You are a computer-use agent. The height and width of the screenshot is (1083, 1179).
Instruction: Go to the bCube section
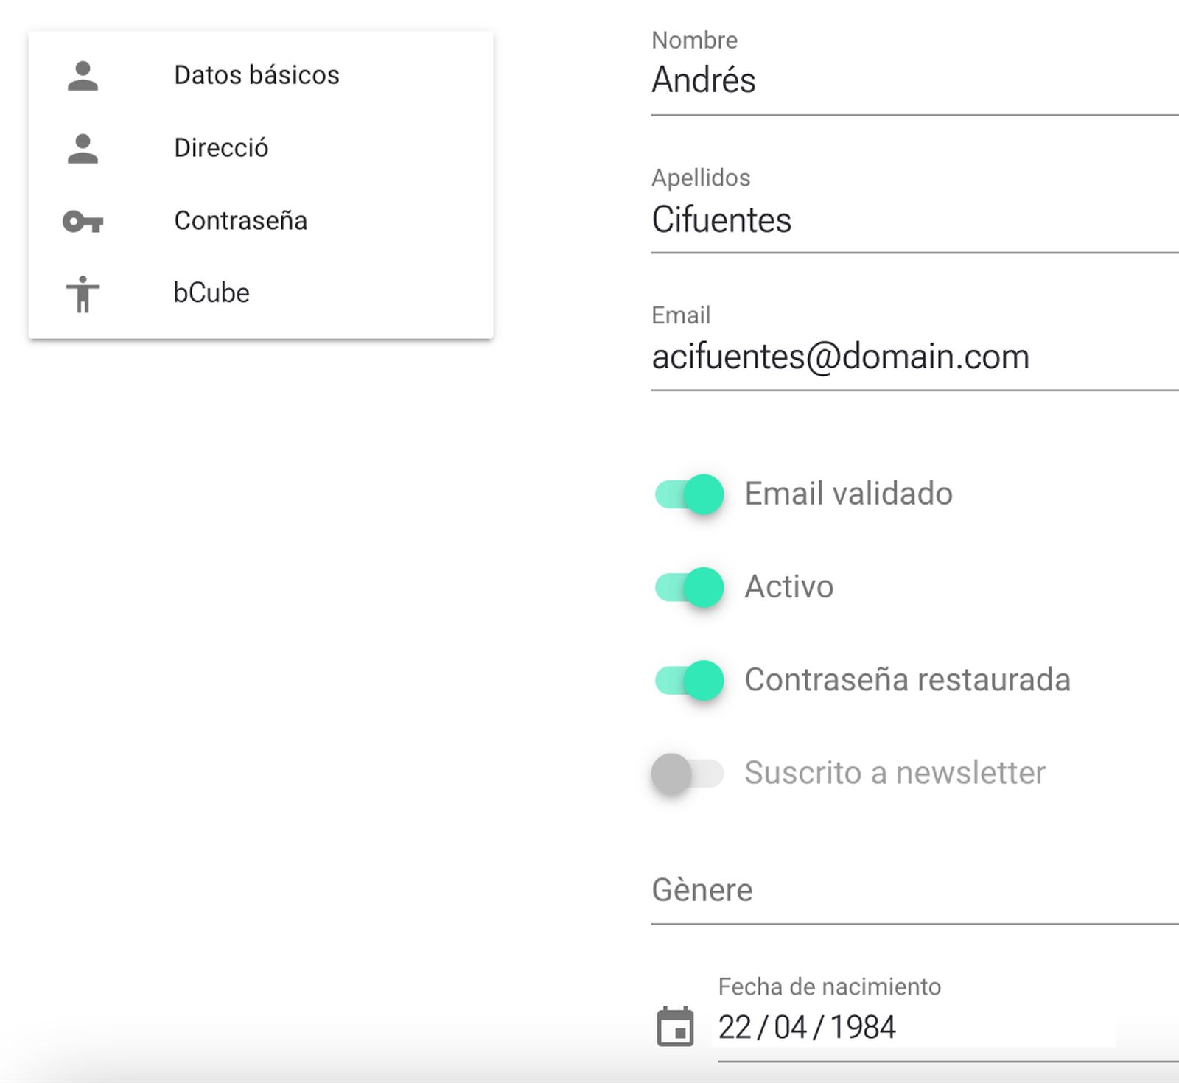pyautogui.click(x=211, y=292)
